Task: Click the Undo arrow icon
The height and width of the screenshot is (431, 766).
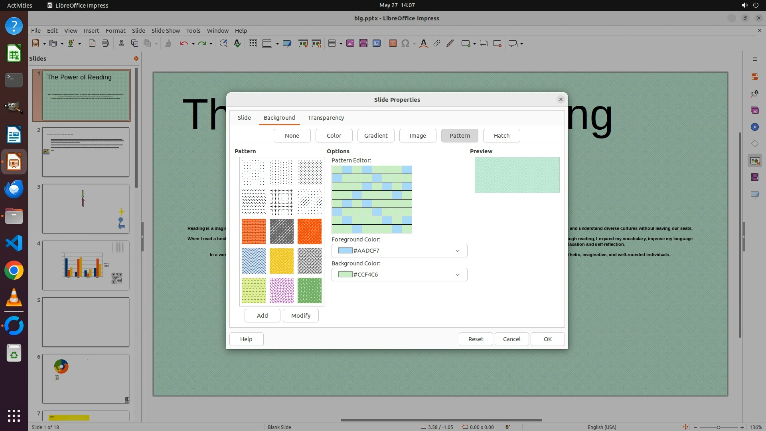Action: point(184,43)
